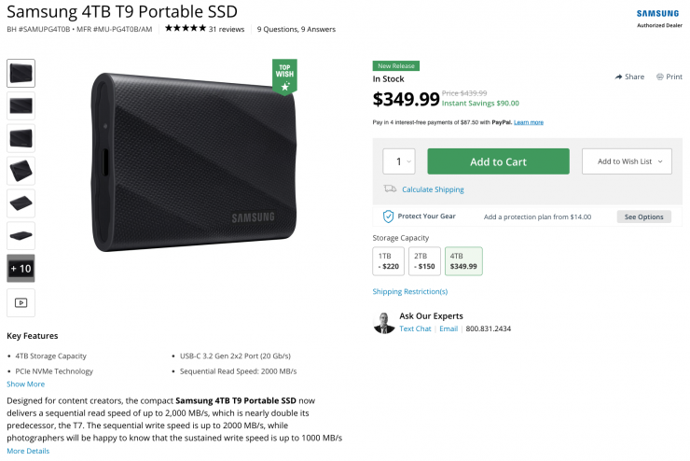690x461 pixels.
Task: Open the quantity dropdown
Action: coord(399,161)
